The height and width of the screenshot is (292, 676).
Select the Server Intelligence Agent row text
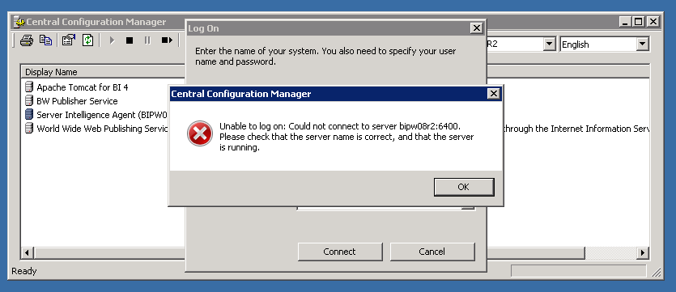click(102, 115)
